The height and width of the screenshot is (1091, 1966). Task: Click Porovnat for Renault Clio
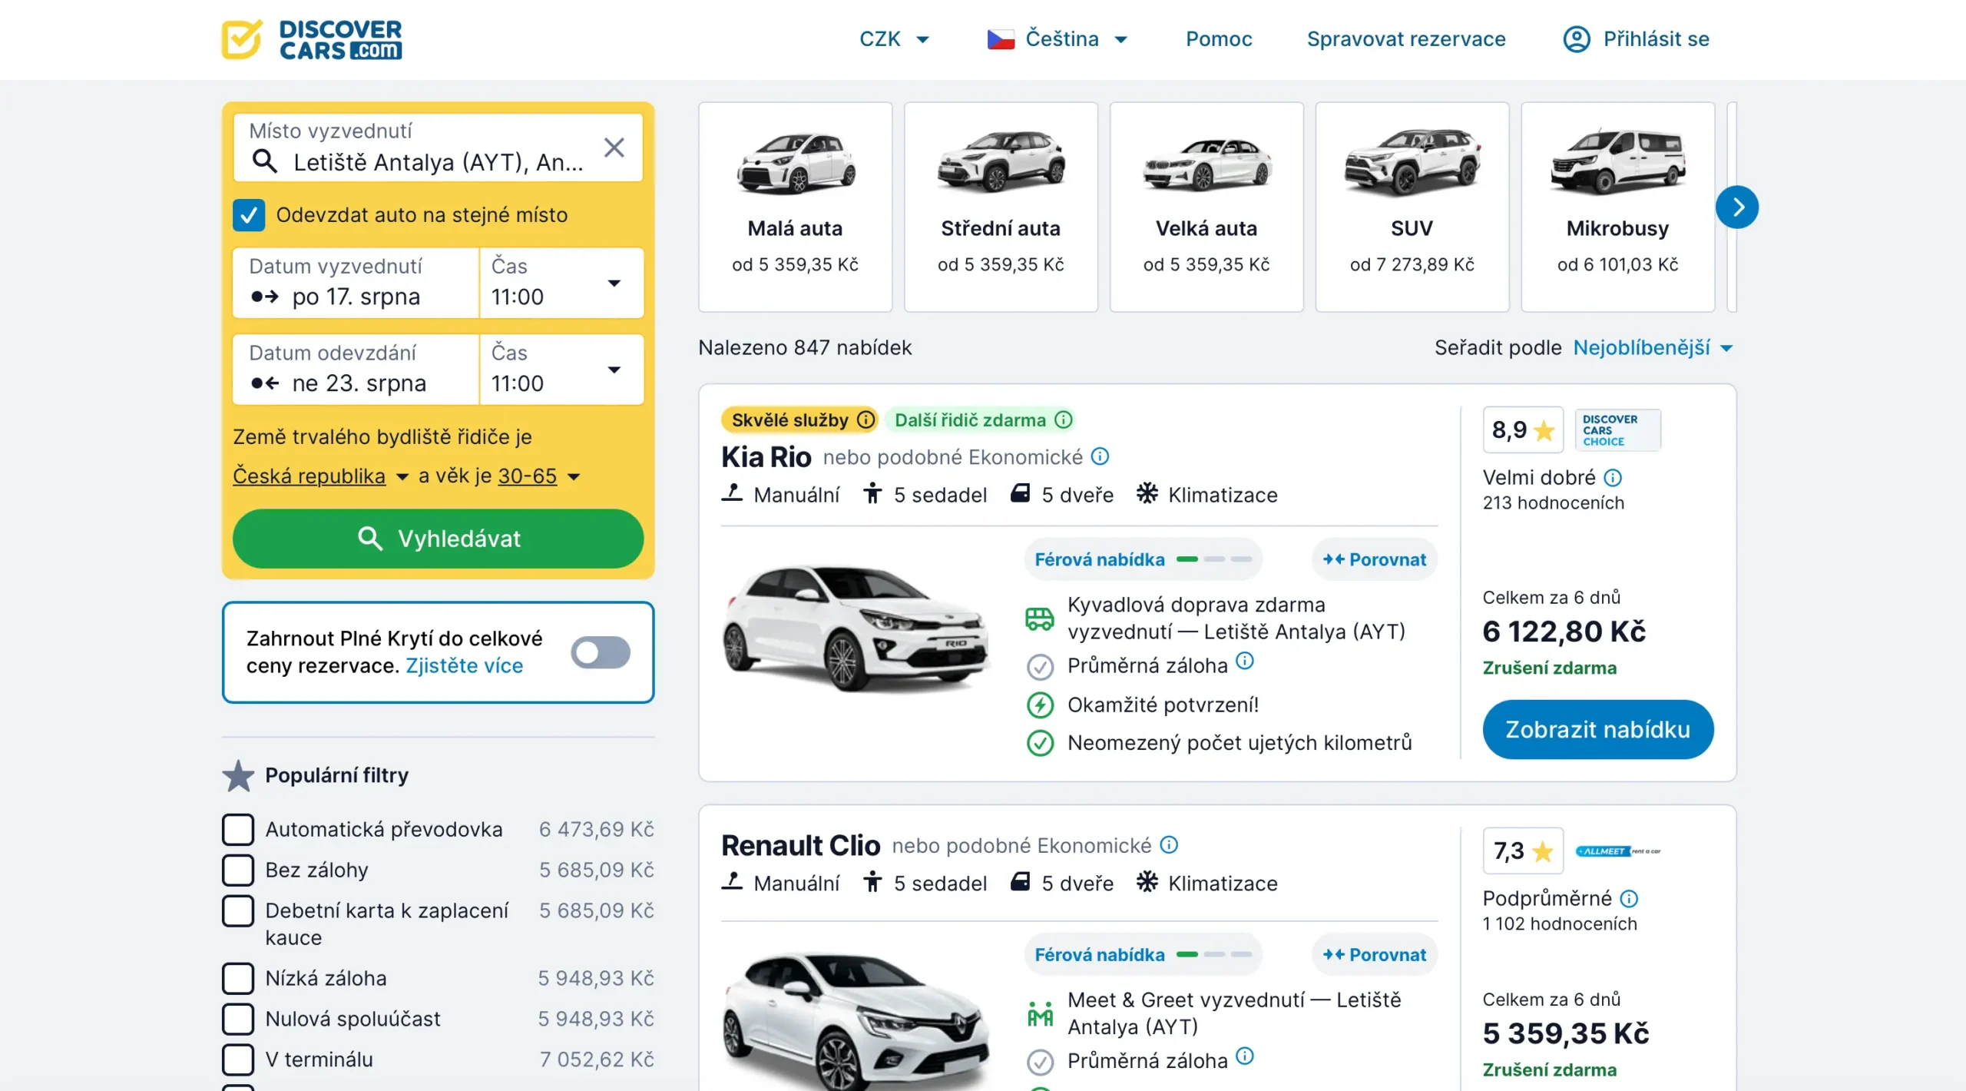(x=1375, y=954)
